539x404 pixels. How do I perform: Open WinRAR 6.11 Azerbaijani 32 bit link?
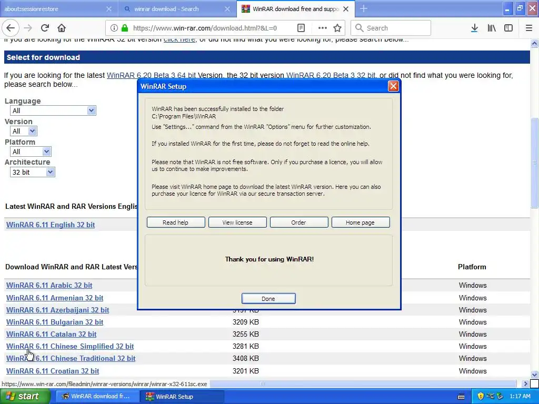[57, 310]
